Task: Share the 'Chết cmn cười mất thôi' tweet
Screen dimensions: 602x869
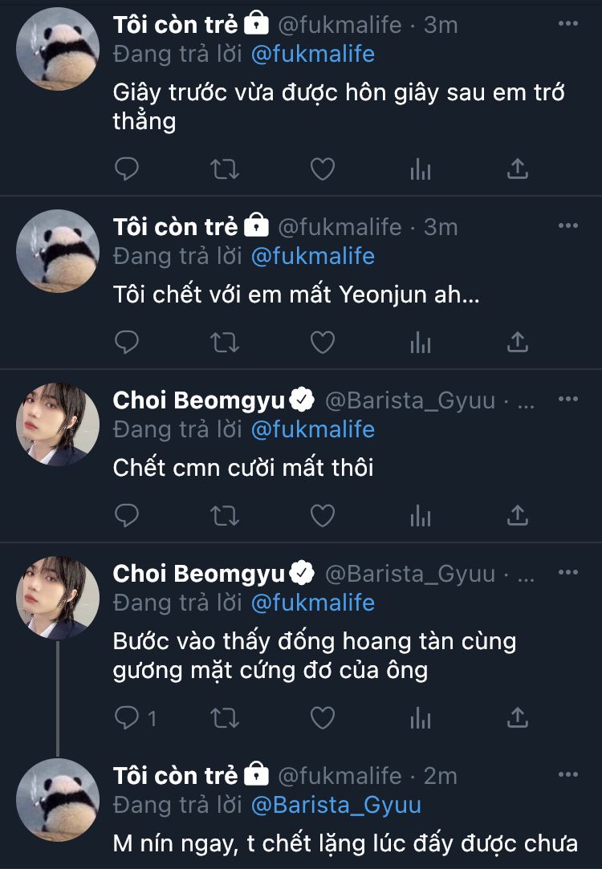Action: pyautogui.click(x=518, y=516)
